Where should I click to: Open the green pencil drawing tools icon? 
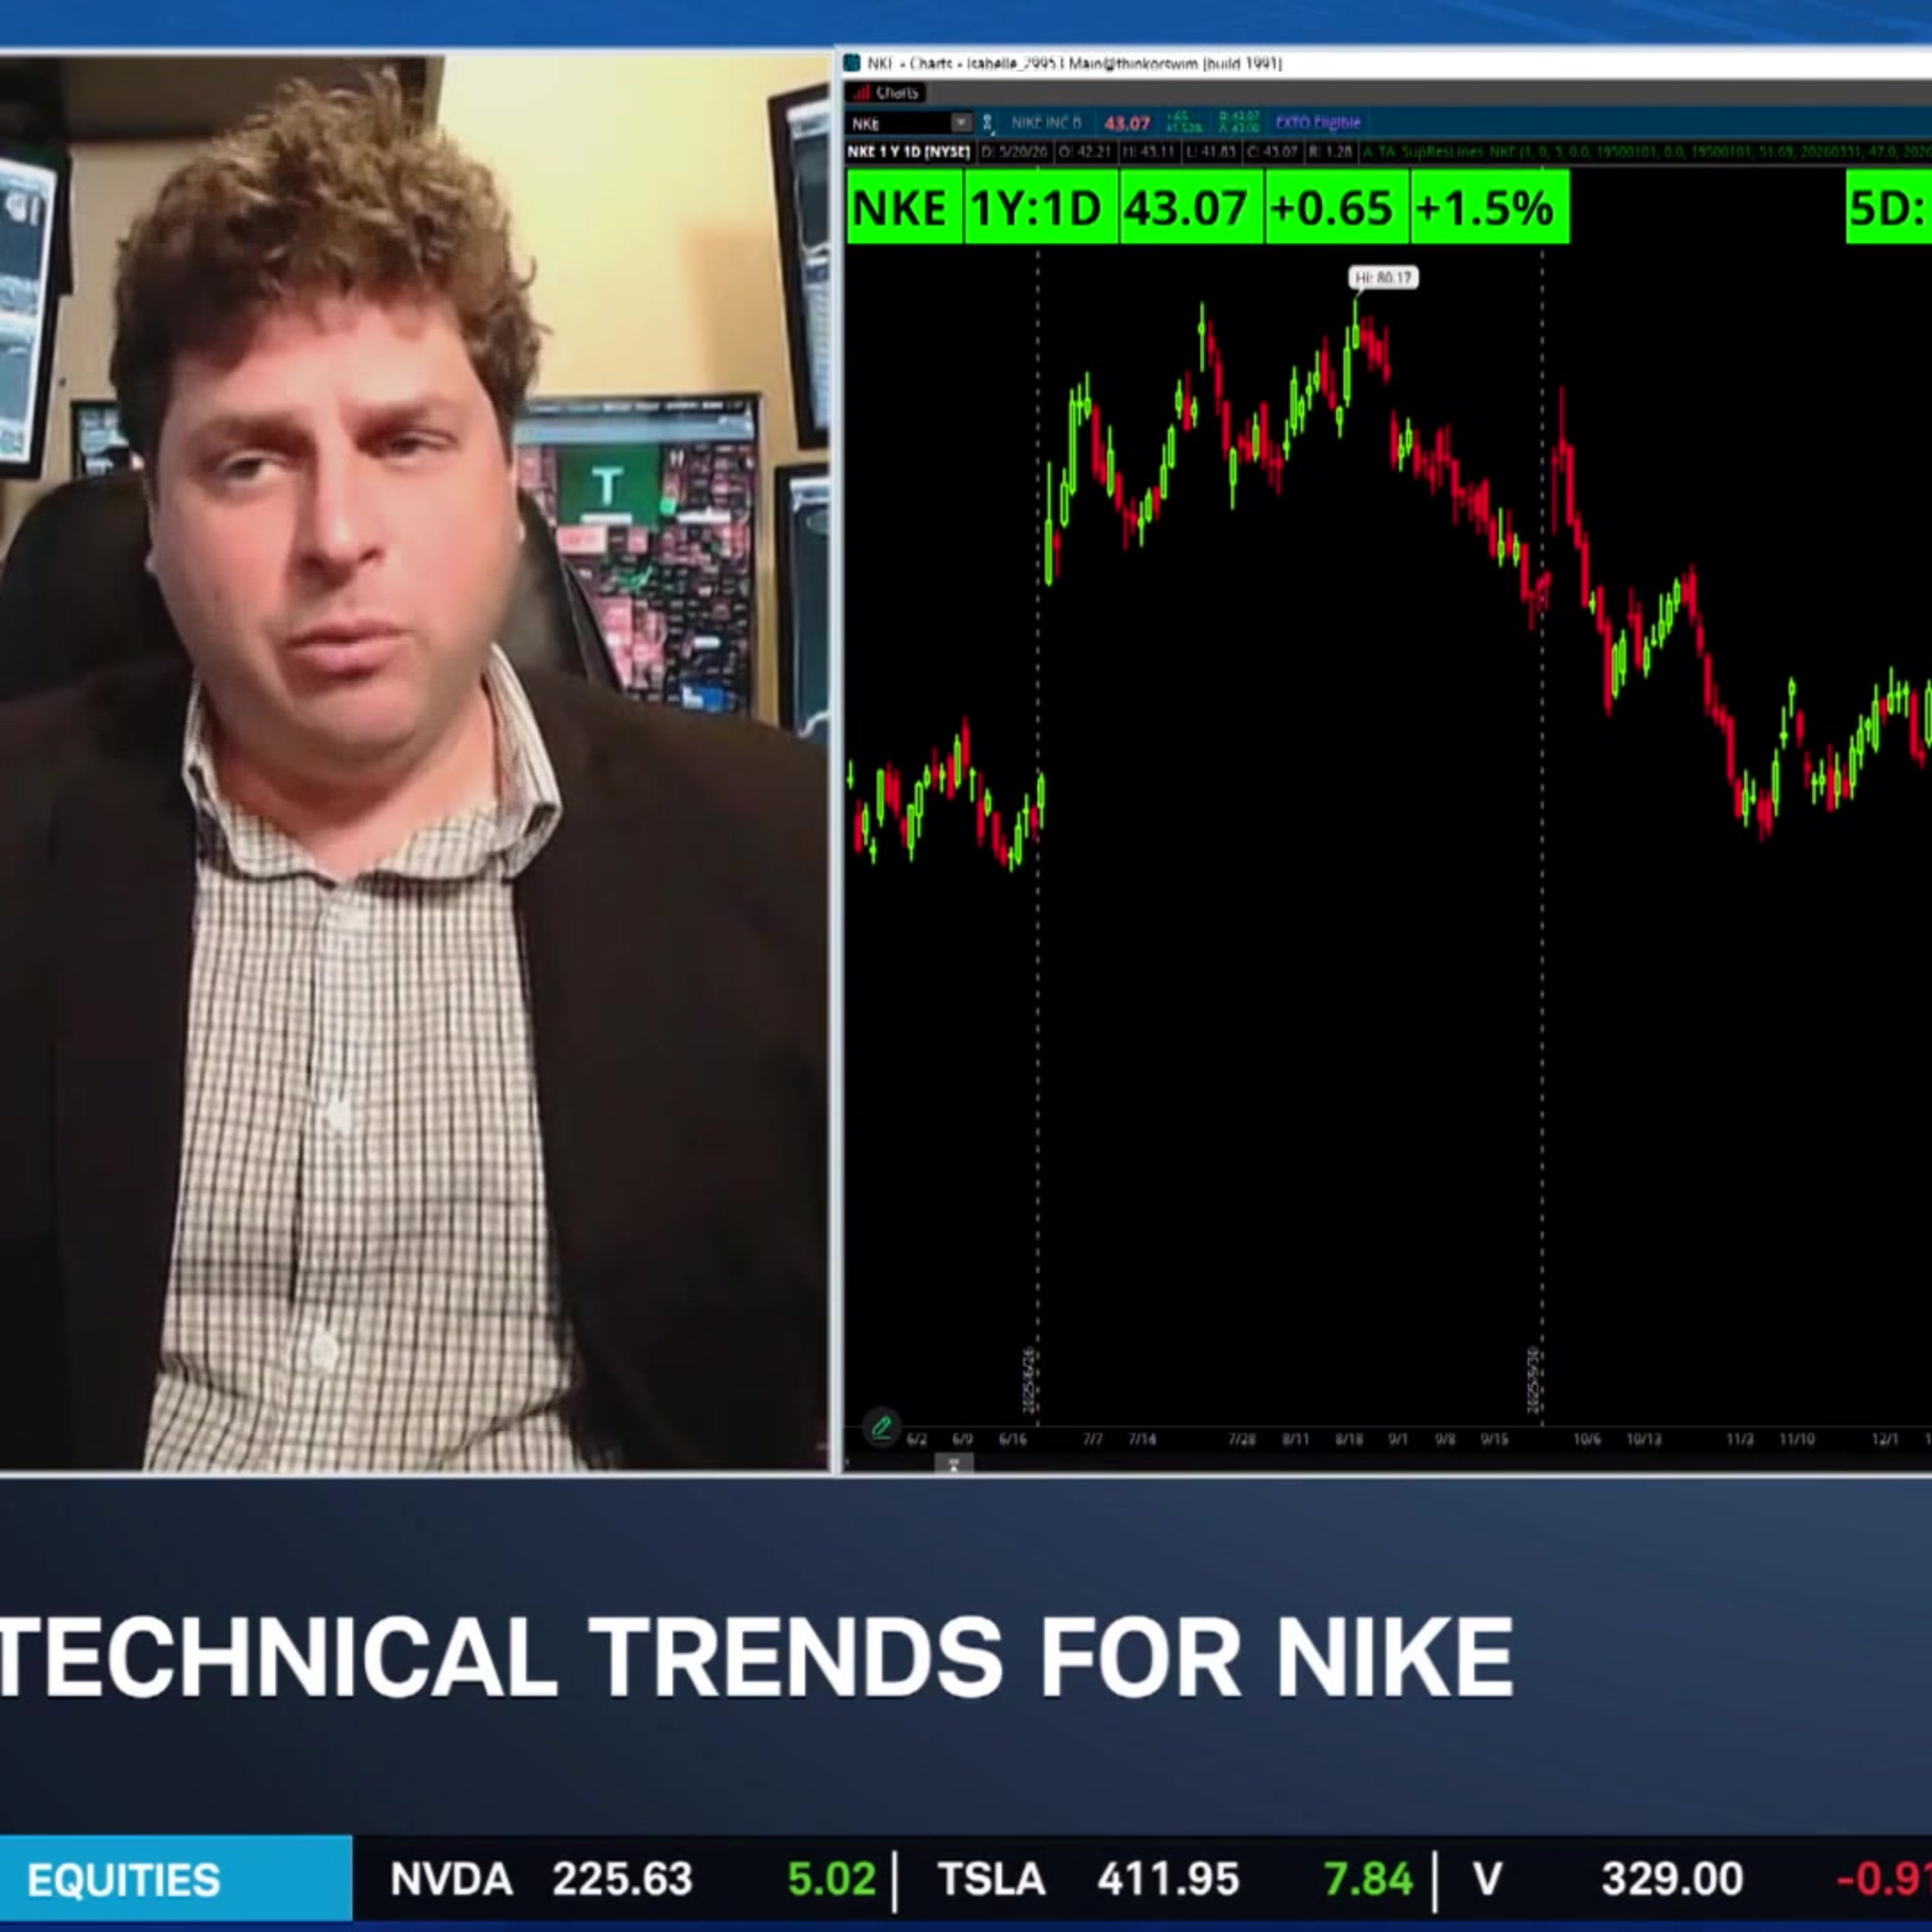coord(881,1426)
